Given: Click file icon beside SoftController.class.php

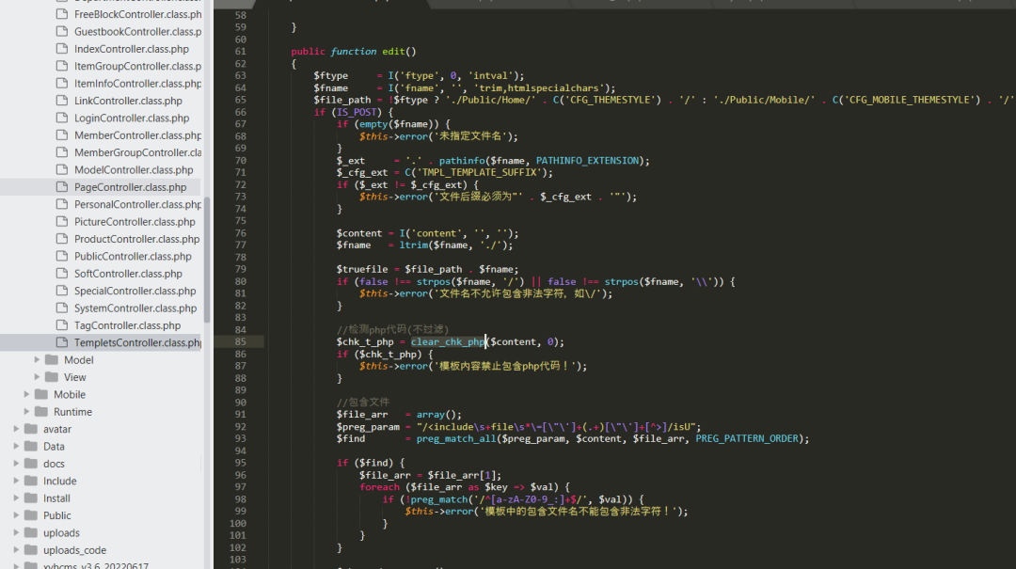Looking at the screenshot, I should (x=61, y=274).
